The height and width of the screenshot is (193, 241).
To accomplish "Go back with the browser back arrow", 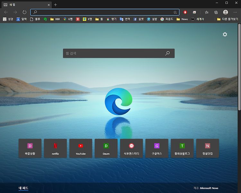I will pyautogui.click(x=6, y=12).
